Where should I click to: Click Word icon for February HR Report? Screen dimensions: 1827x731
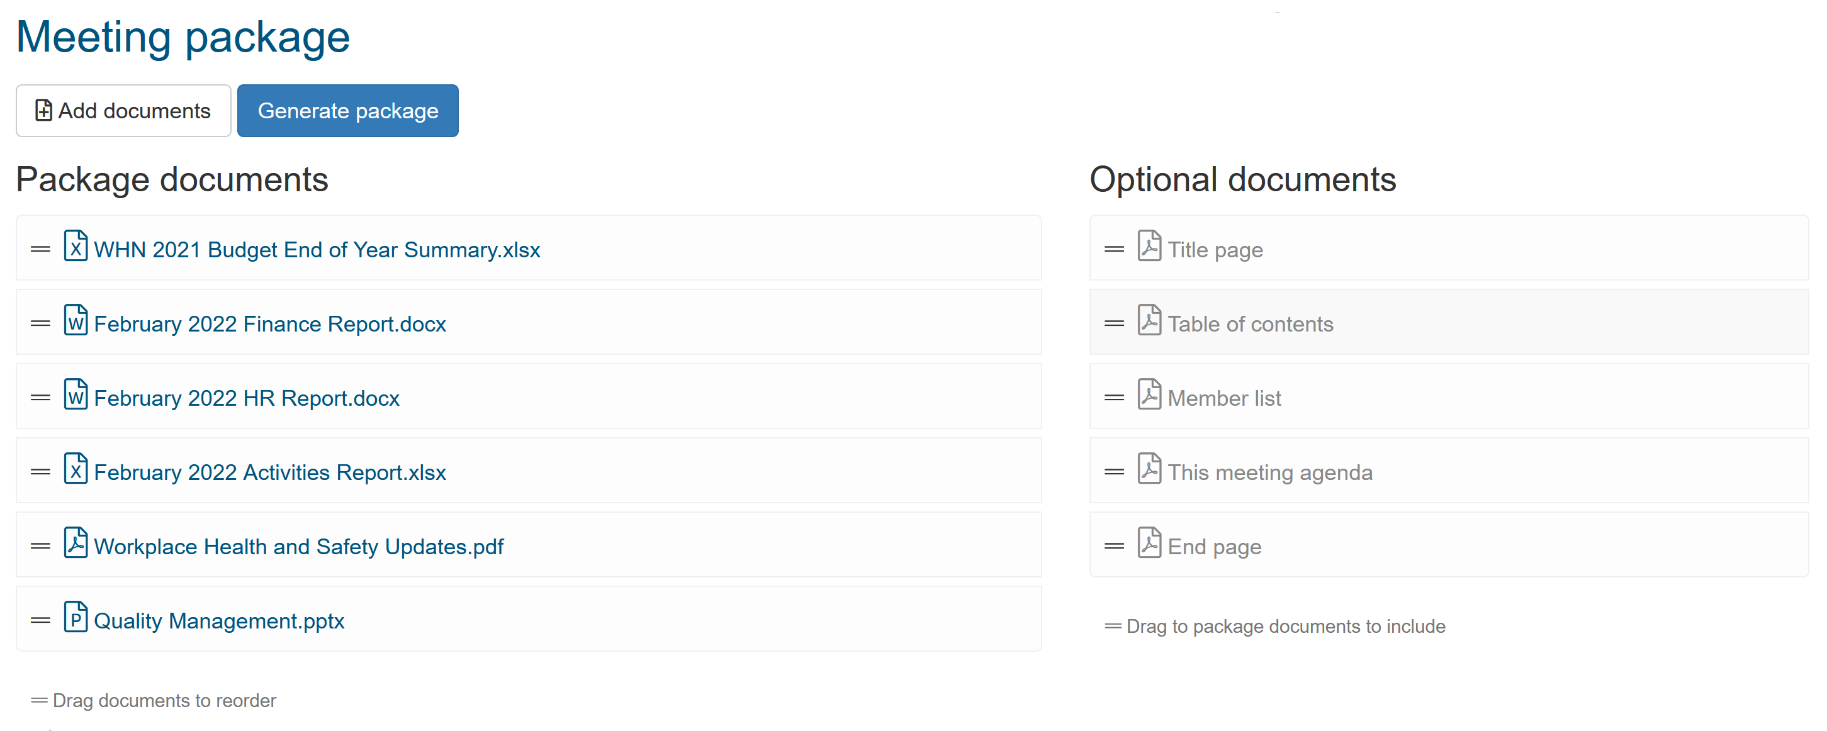click(x=75, y=395)
